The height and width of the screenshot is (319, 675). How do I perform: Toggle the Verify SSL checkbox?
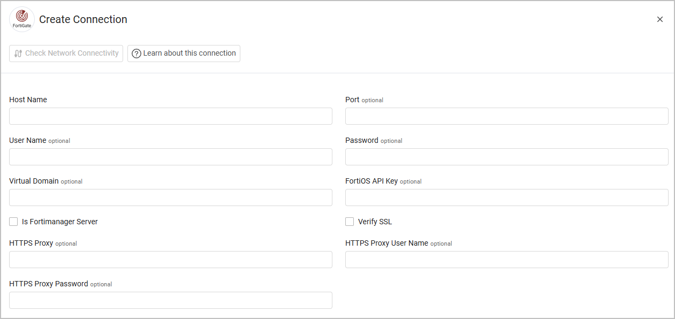click(350, 222)
